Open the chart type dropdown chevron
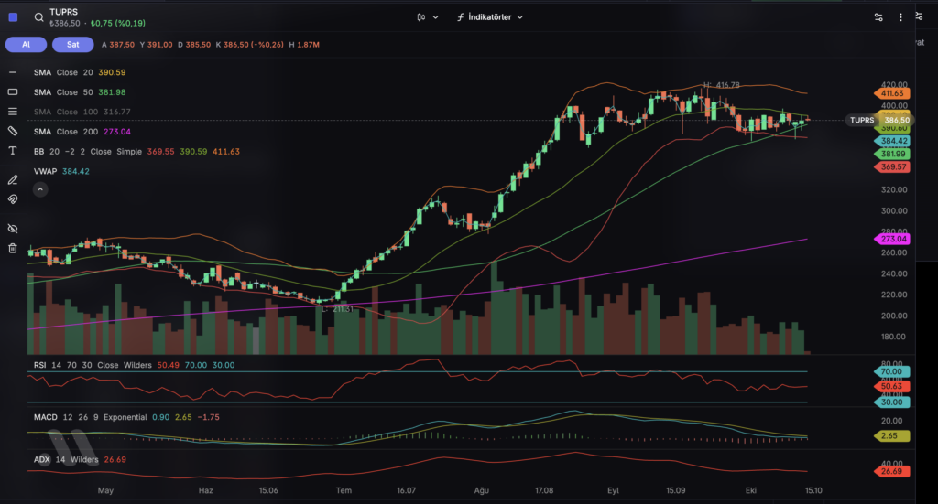Screen dimensions: 938x504 [x=435, y=17]
